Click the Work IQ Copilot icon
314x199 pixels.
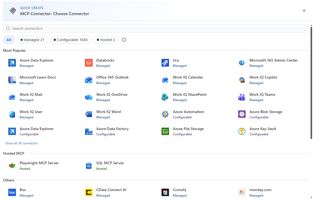[242, 80]
